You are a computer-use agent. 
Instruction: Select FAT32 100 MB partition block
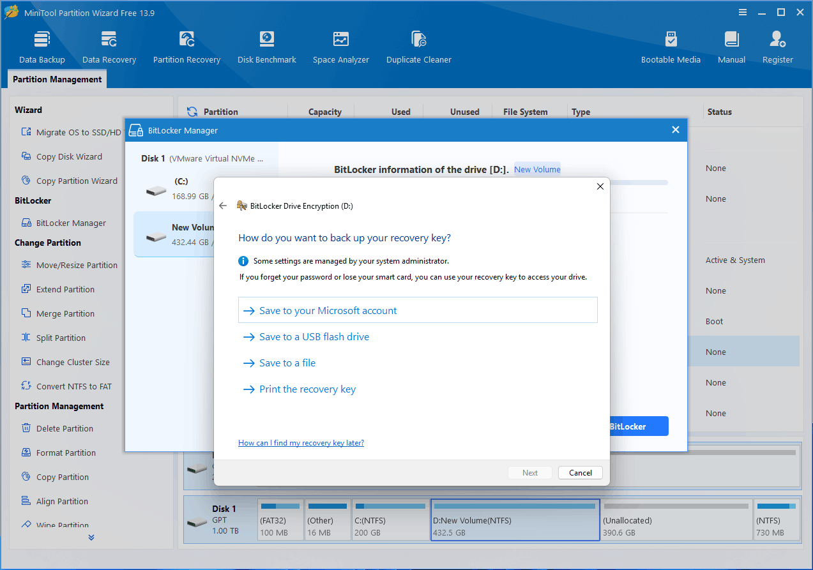280,519
